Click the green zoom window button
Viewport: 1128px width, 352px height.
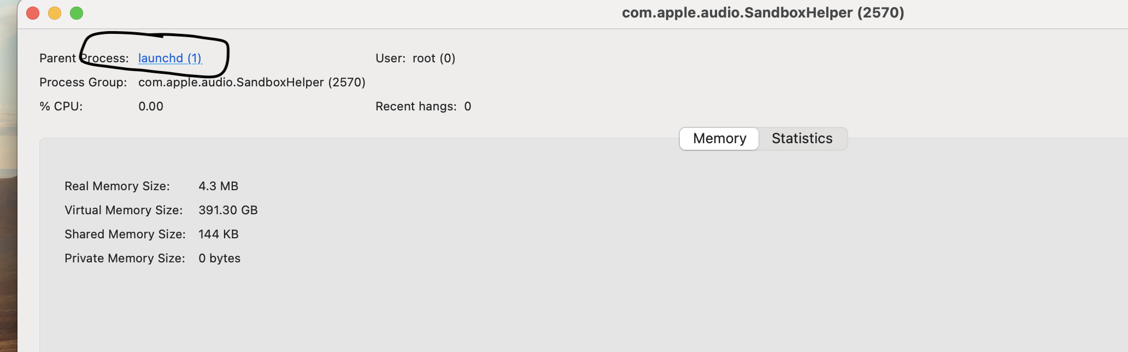pyautogui.click(x=77, y=13)
